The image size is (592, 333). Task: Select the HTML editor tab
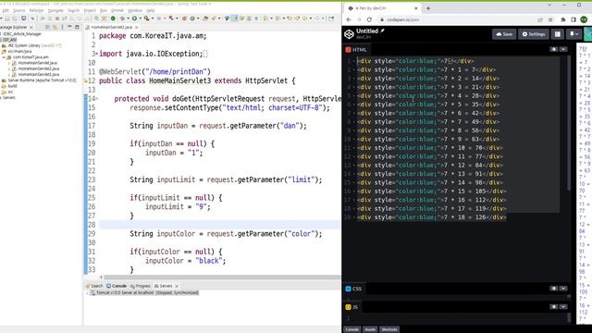tap(356, 49)
